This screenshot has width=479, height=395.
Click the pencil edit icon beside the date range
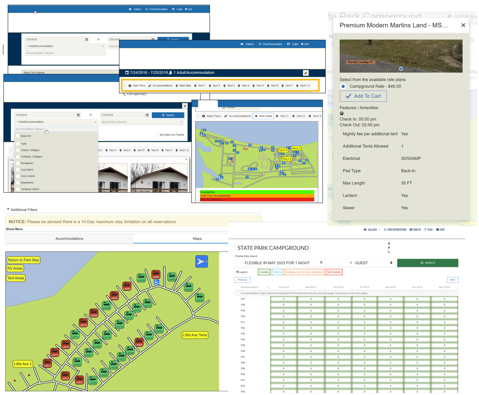[x=306, y=73]
